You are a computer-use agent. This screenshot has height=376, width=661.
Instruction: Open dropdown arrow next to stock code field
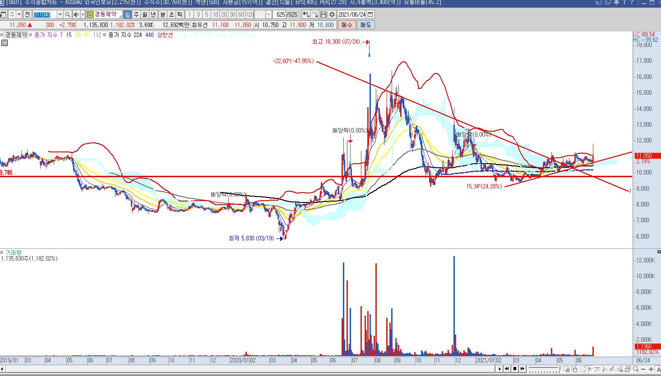pos(60,14)
